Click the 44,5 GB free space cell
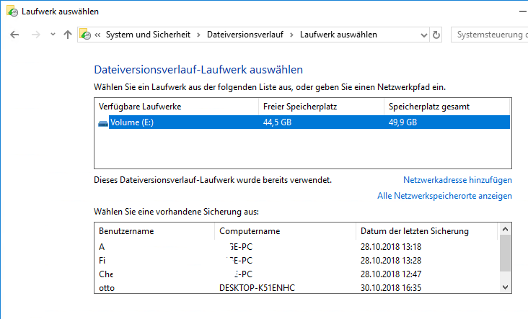 click(277, 122)
